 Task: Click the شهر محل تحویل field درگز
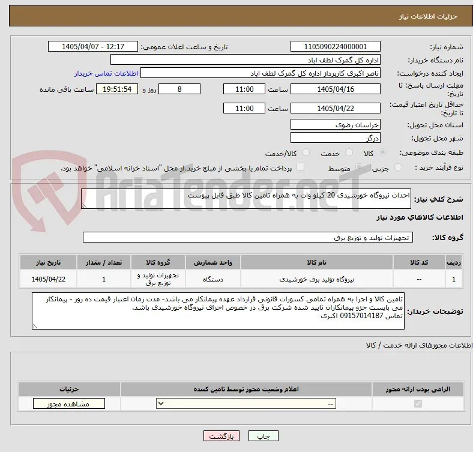point(336,138)
